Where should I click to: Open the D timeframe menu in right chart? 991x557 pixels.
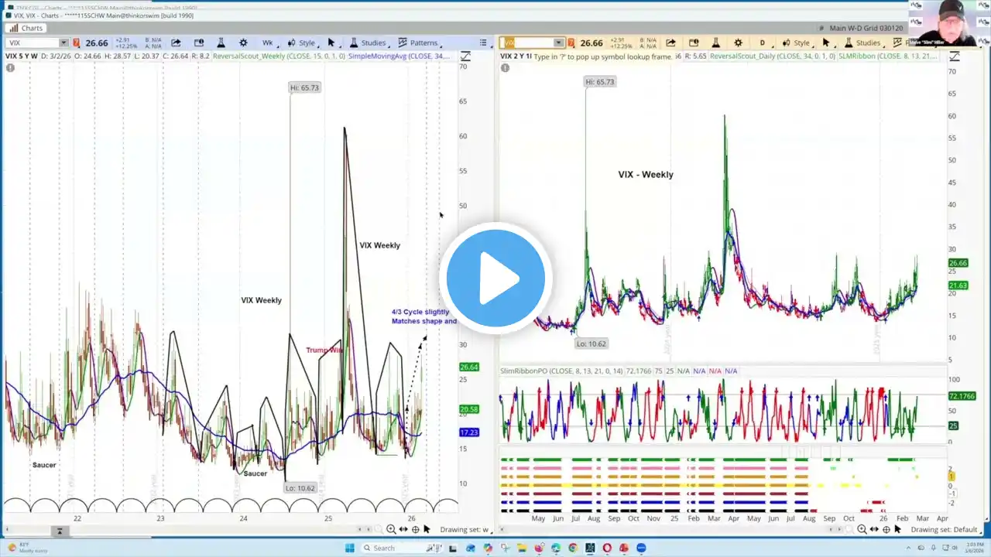coord(763,43)
